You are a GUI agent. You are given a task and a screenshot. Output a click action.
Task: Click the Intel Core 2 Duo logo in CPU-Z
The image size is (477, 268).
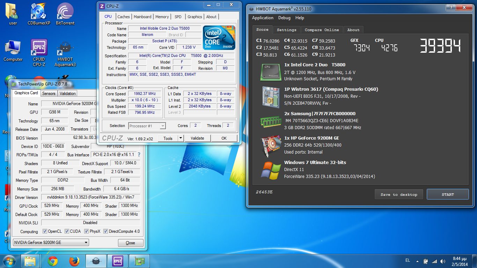pyautogui.click(x=219, y=38)
